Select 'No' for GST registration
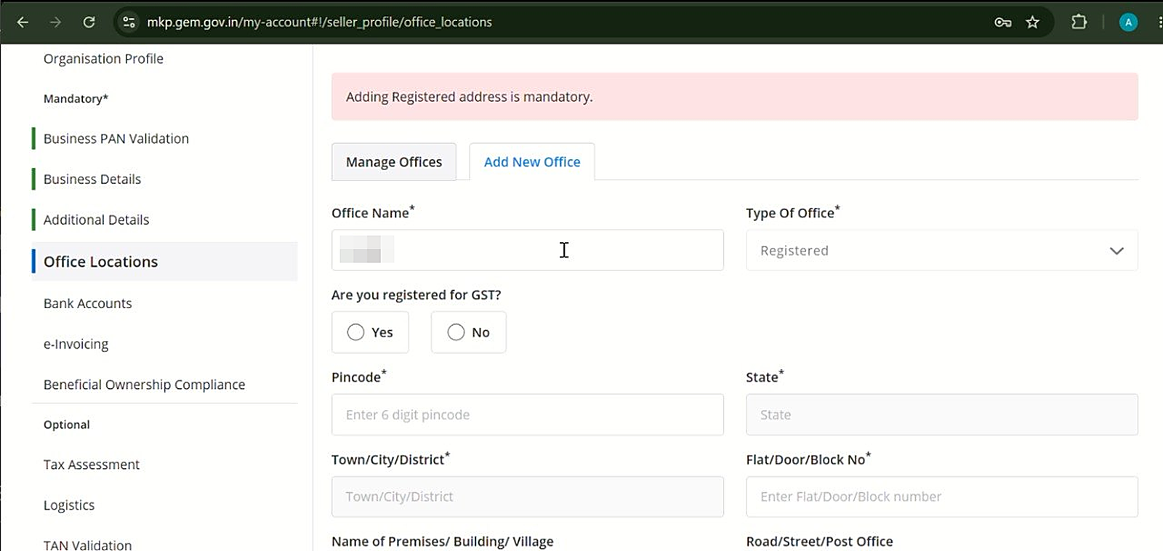Image resolution: width=1163 pixels, height=551 pixels. pyautogui.click(x=468, y=332)
